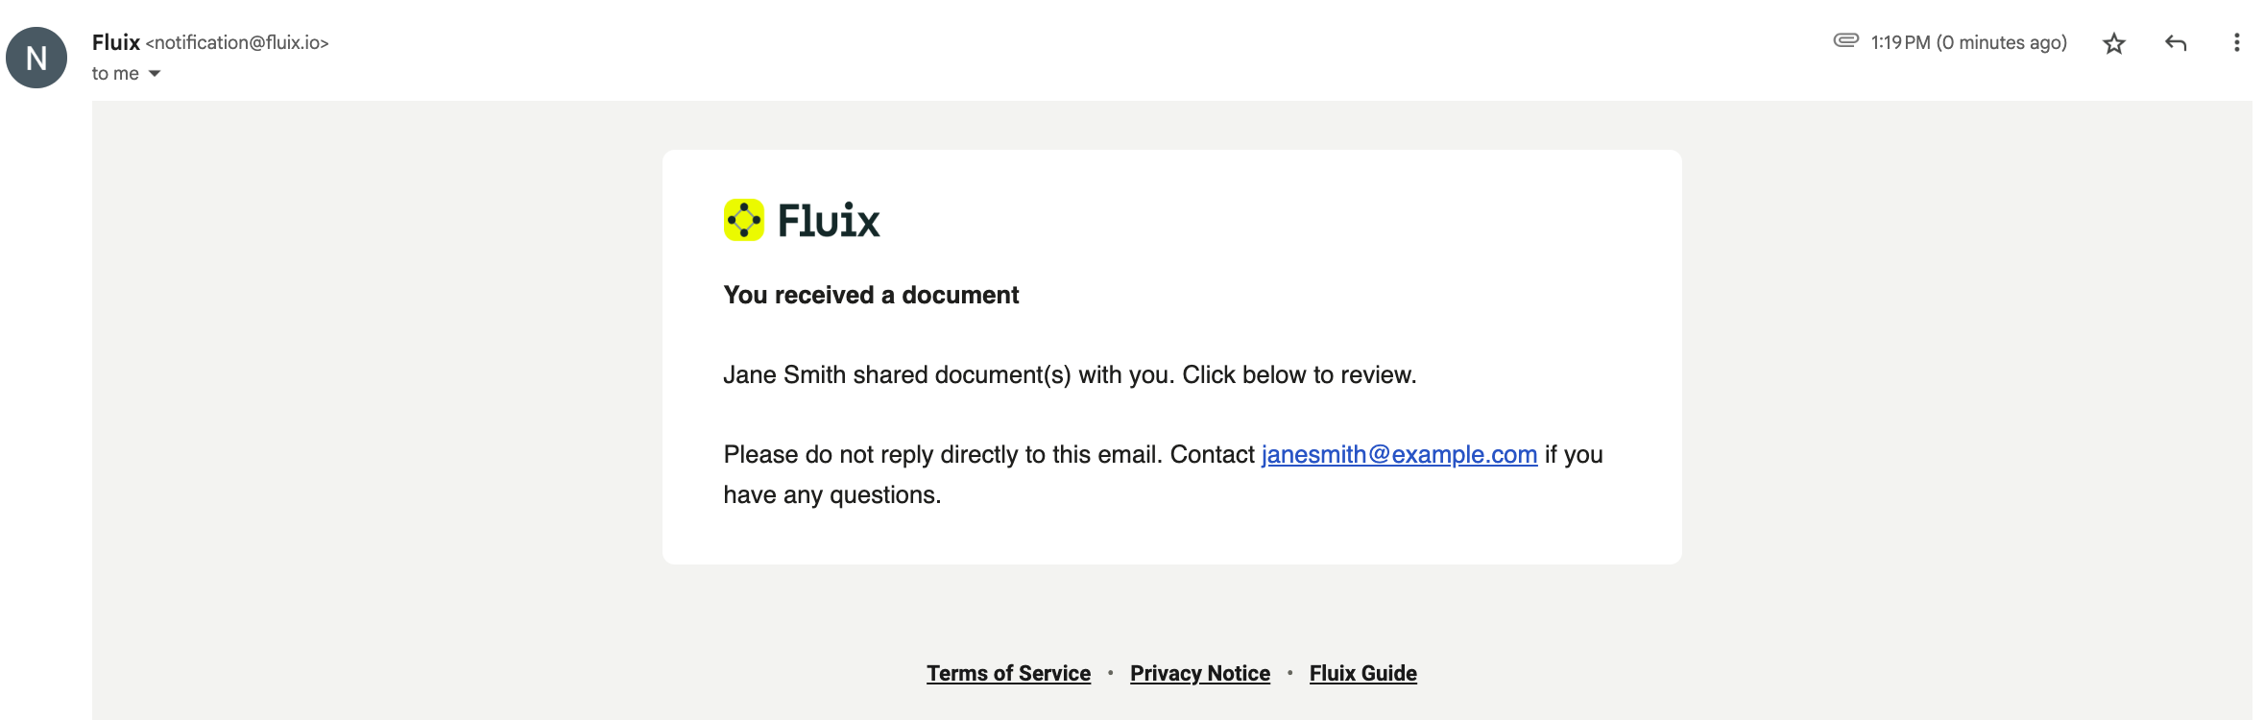Click the Fluix sender name in header
The height and width of the screenshot is (720, 2264).
coord(115,42)
